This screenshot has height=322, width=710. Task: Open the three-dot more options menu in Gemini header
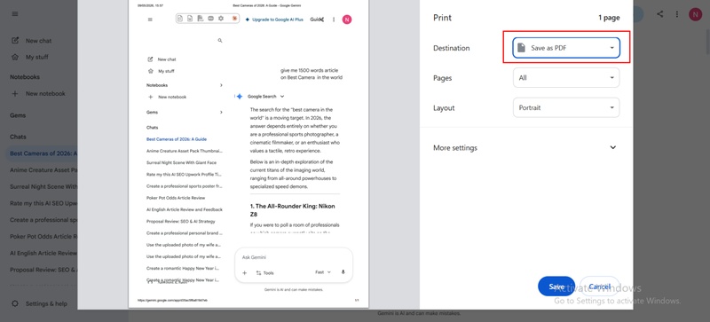[677, 14]
